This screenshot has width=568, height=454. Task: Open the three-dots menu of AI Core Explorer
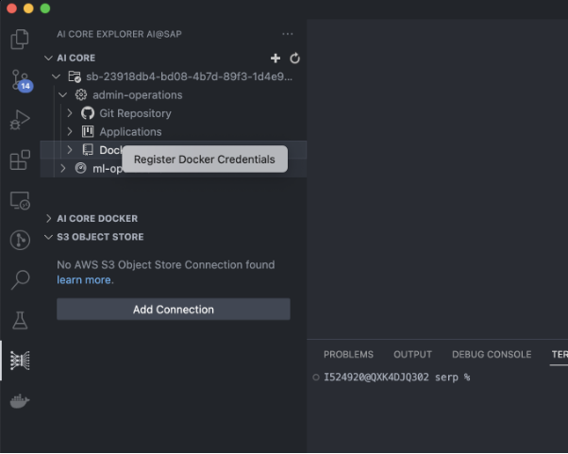coord(288,34)
